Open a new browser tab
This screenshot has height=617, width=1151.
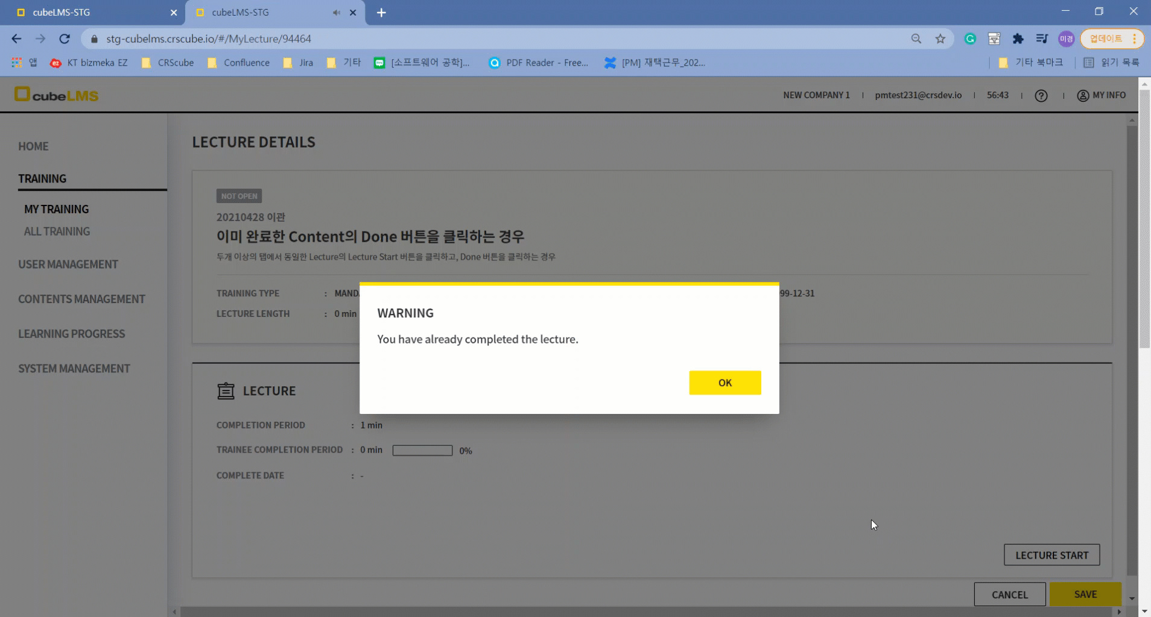pyautogui.click(x=381, y=13)
